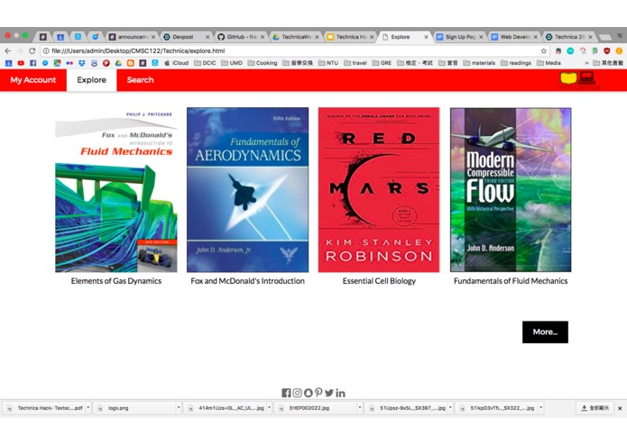627x445 pixels.
Task: Click the teal circle extension icon
Action: (x=570, y=50)
